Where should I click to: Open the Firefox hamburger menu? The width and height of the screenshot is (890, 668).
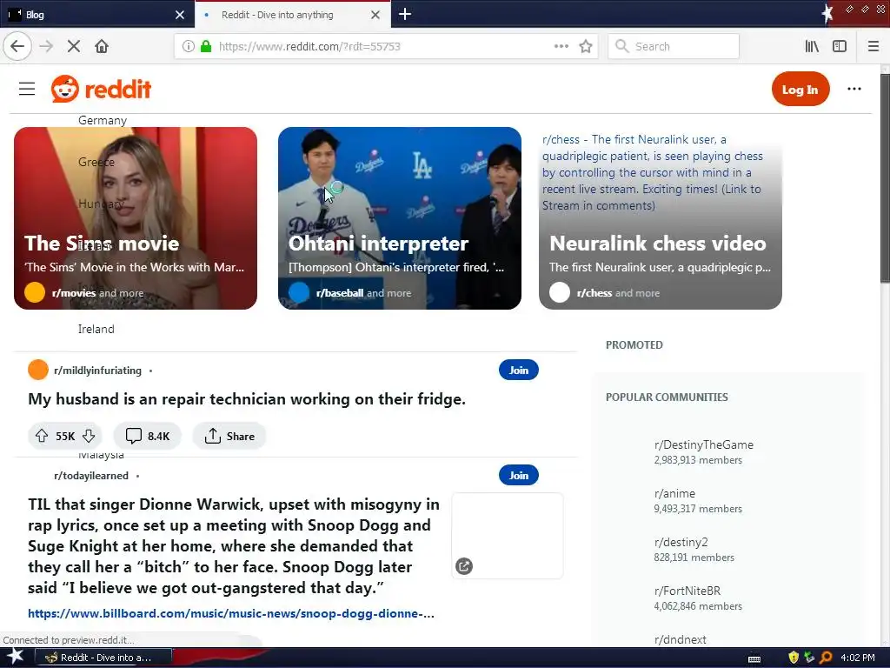[873, 46]
